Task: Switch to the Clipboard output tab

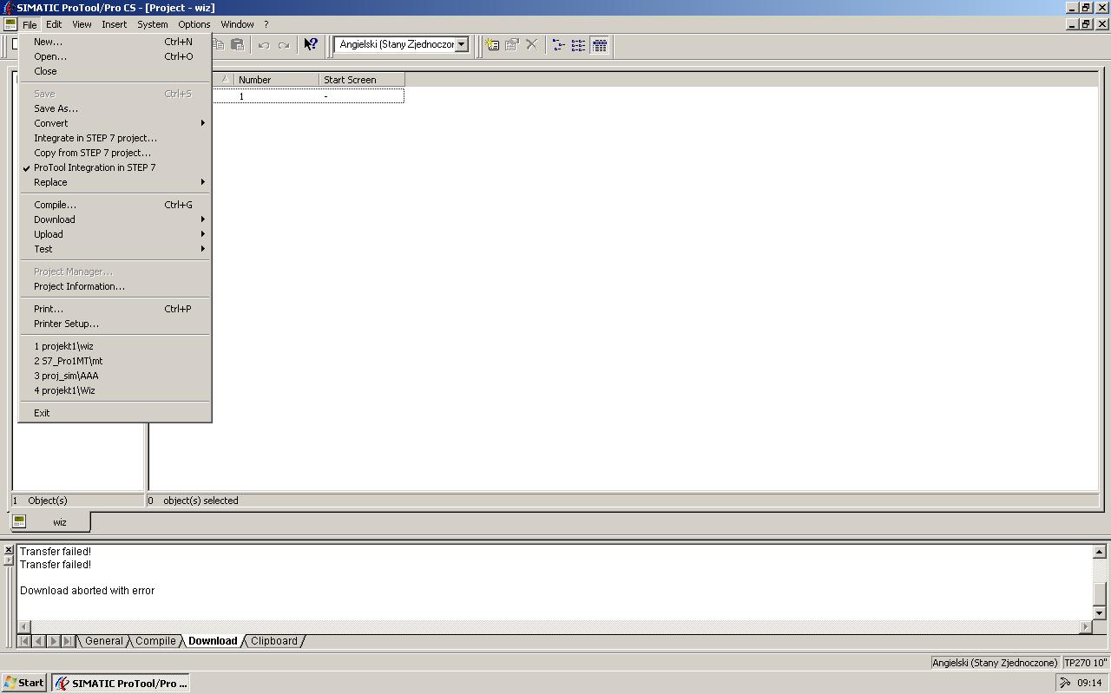Action: coord(274,641)
